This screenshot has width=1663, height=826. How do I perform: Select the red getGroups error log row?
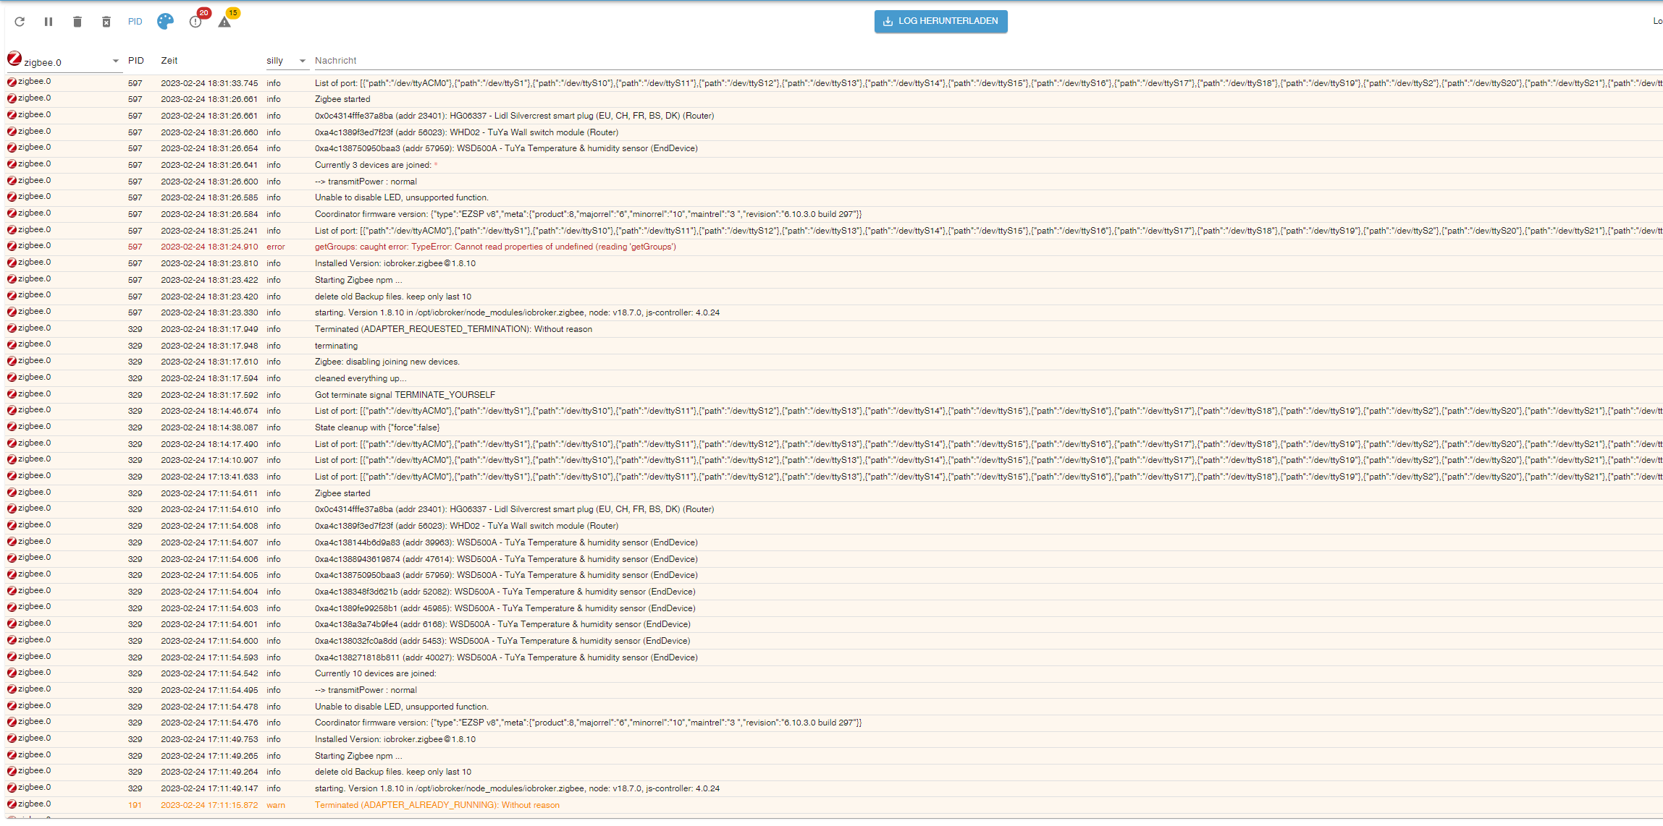495,247
